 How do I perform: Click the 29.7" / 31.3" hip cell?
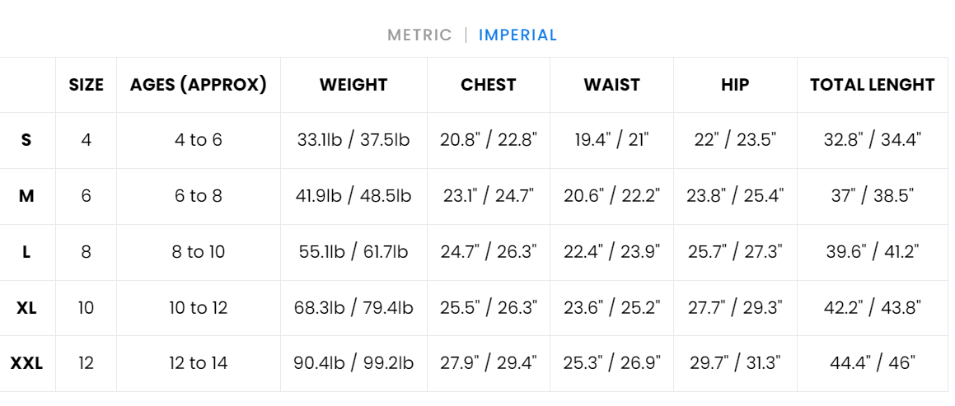tap(735, 363)
